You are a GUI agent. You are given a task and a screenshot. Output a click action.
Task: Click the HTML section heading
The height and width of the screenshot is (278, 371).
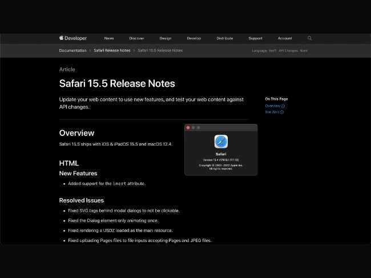click(69, 163)
